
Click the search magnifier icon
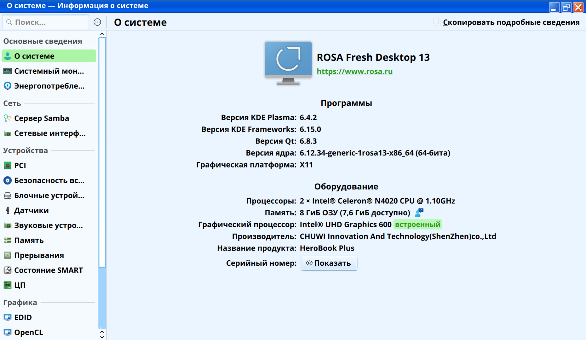pos(9,22)
